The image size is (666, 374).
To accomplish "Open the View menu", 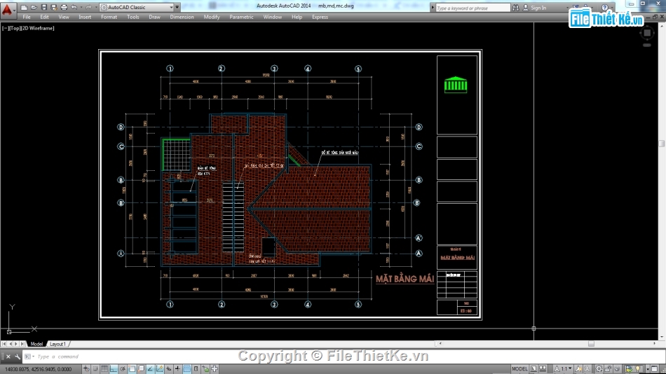I will point(64,17).
